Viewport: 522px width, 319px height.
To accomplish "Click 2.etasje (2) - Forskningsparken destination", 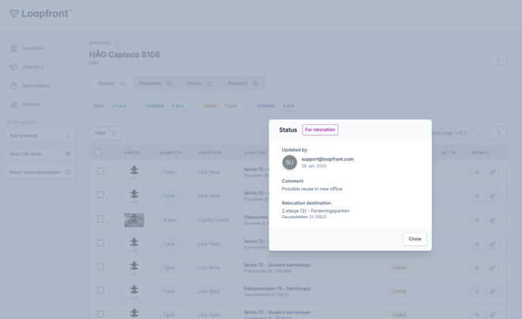I will click(316, 211).
